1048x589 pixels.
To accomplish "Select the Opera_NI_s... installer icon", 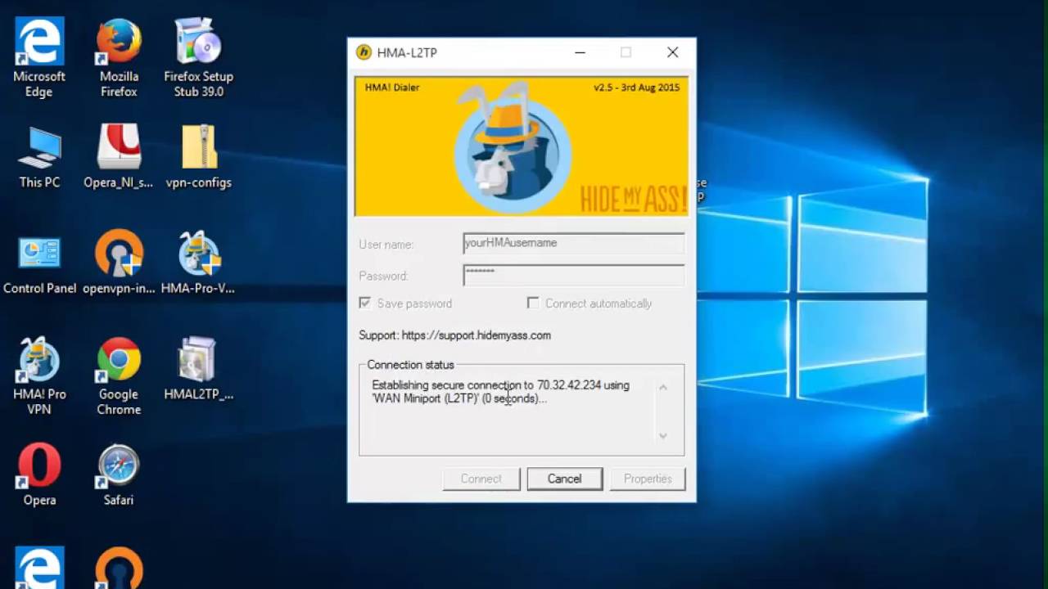I will tap(119, 157).
